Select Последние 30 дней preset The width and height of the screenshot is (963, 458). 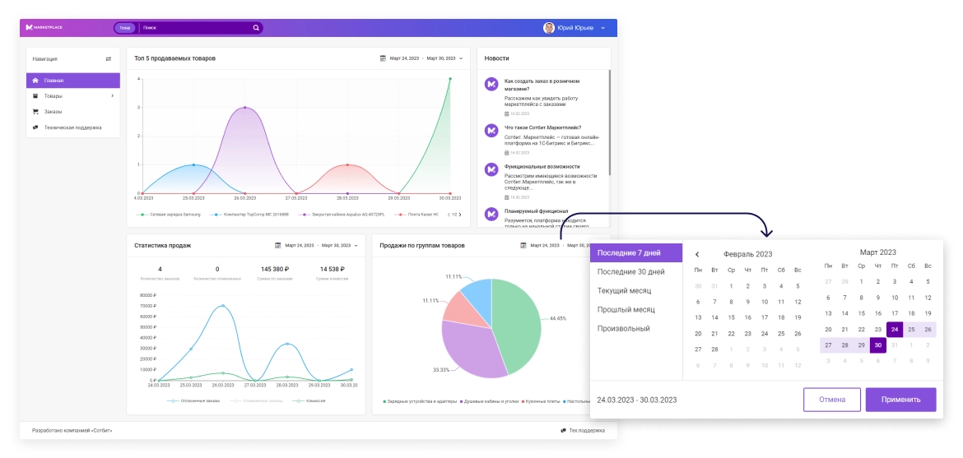point(630,271)
